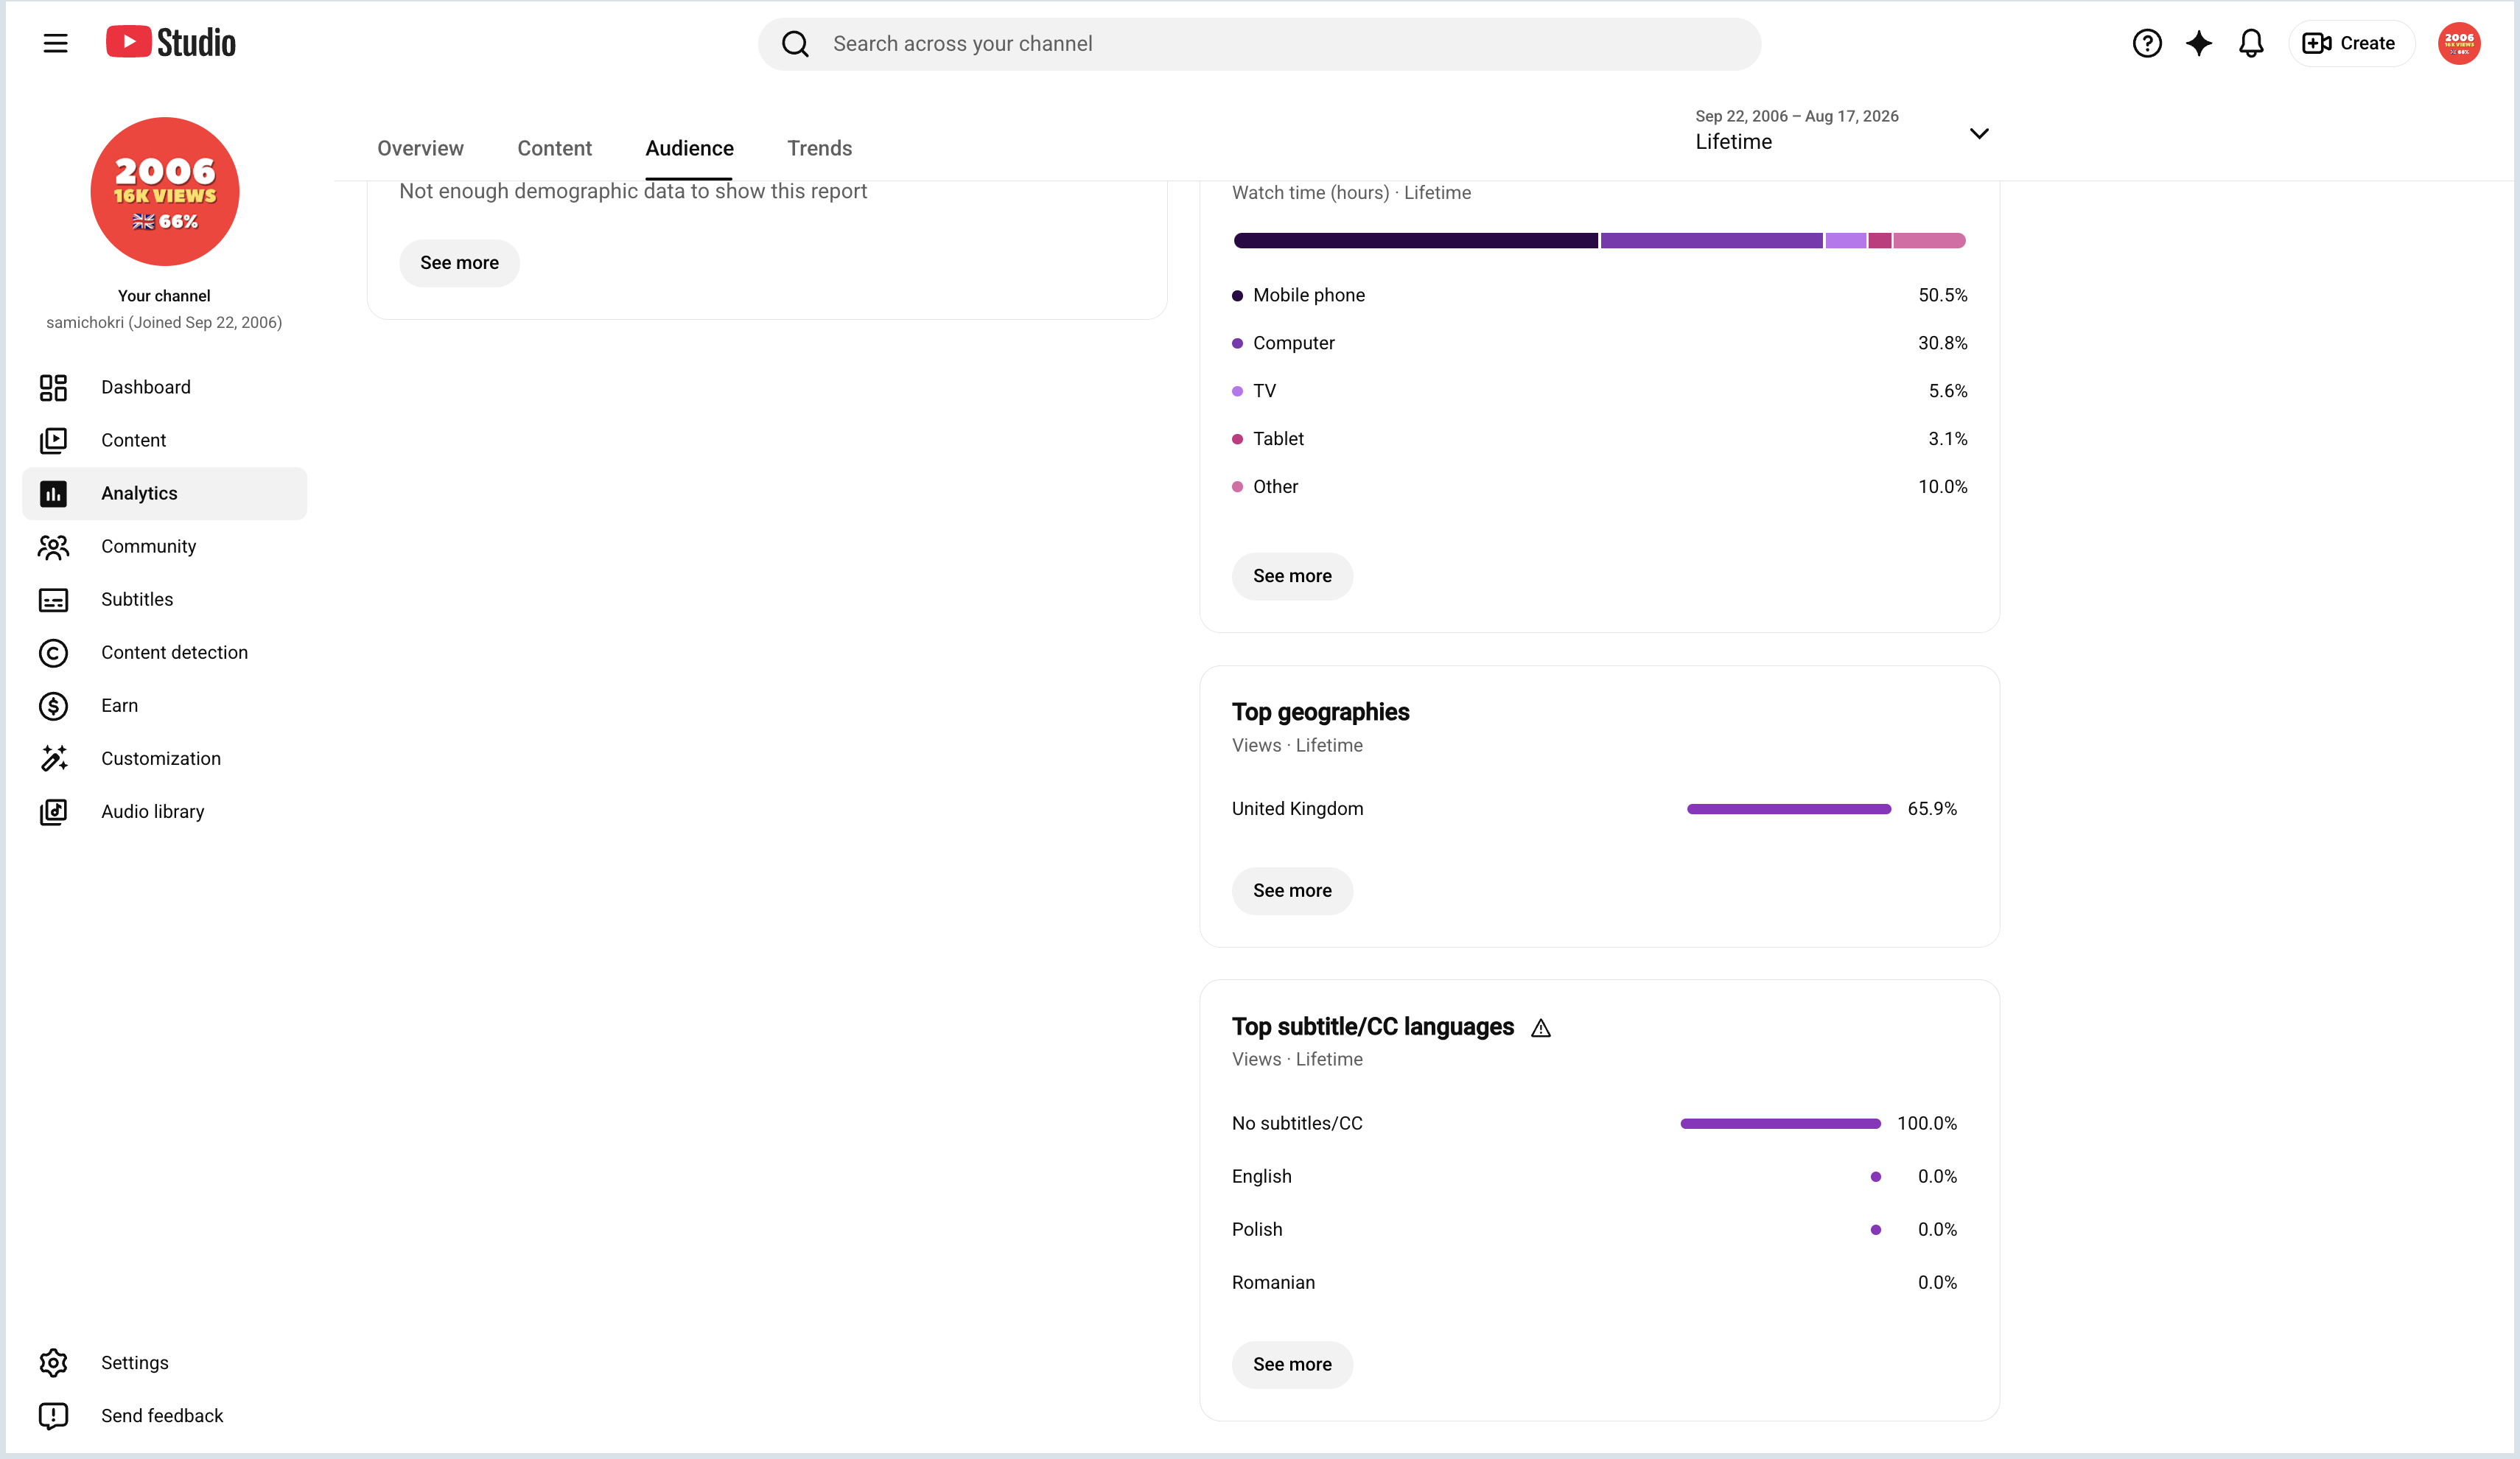Open the account avatar in top right
The height and width of the screenshot is (1459, 2520).
(x=2459, y=43)
